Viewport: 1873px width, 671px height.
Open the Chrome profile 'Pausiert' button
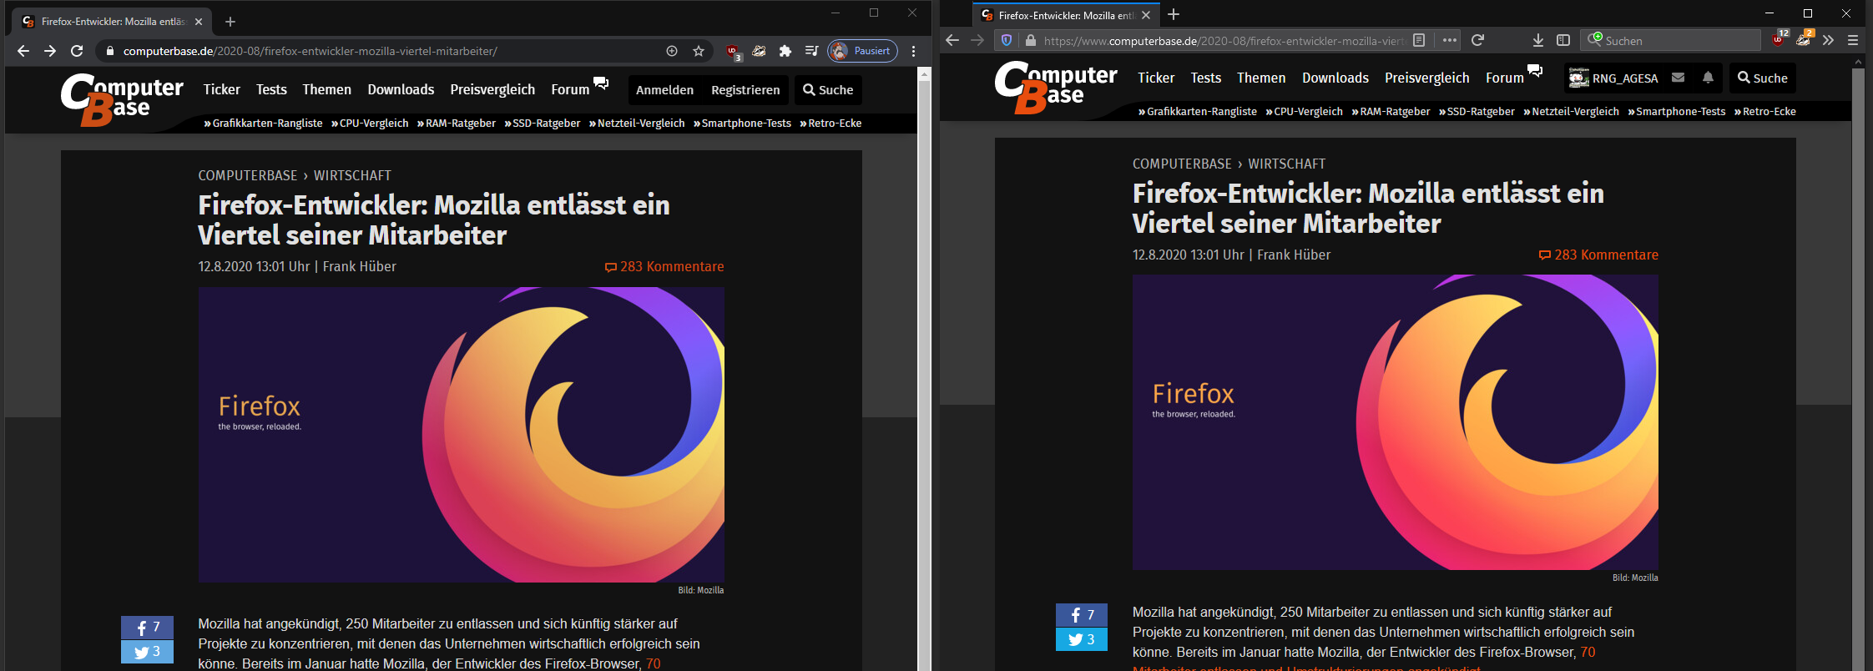[x=863, y=51]
